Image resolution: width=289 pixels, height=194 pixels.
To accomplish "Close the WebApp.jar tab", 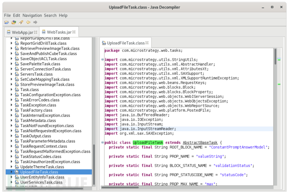I will [36, 32].
